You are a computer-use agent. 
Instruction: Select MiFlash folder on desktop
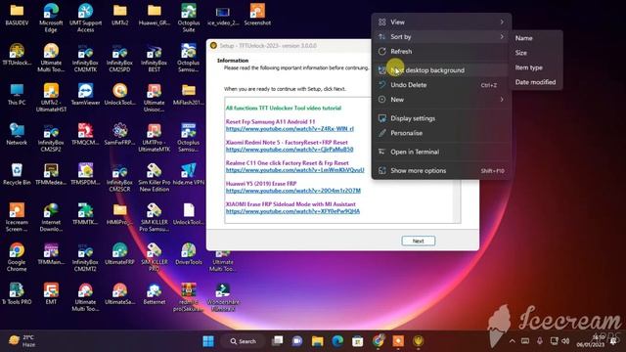(x=189, y=94)
